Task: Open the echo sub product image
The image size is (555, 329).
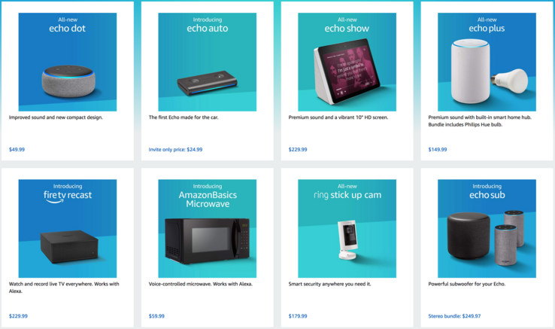Action: pos(487,228)
